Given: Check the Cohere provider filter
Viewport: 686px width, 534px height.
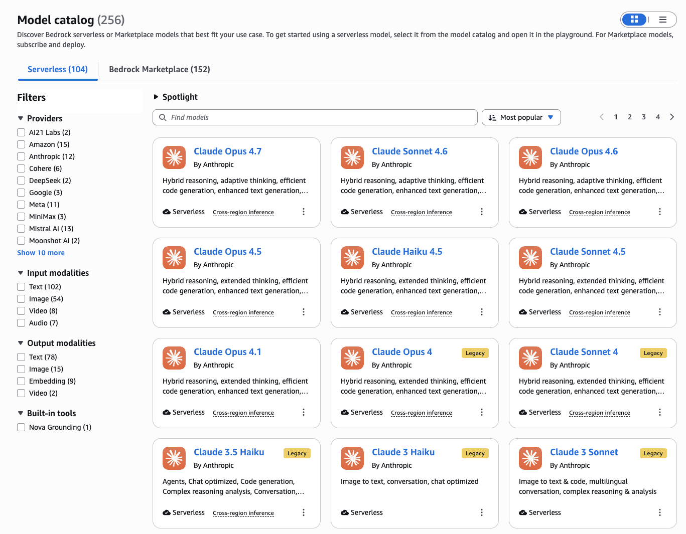Looking at the screenshot, I should tap(21, 168).
